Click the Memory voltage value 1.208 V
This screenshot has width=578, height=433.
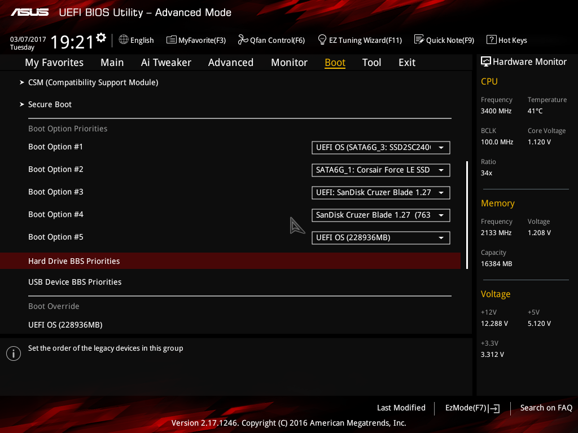[x=539, y=233]
